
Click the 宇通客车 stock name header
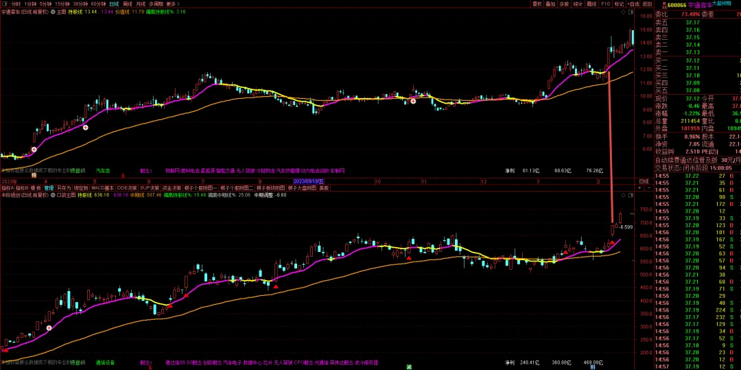pyautogui.click(x=700, y=5)
